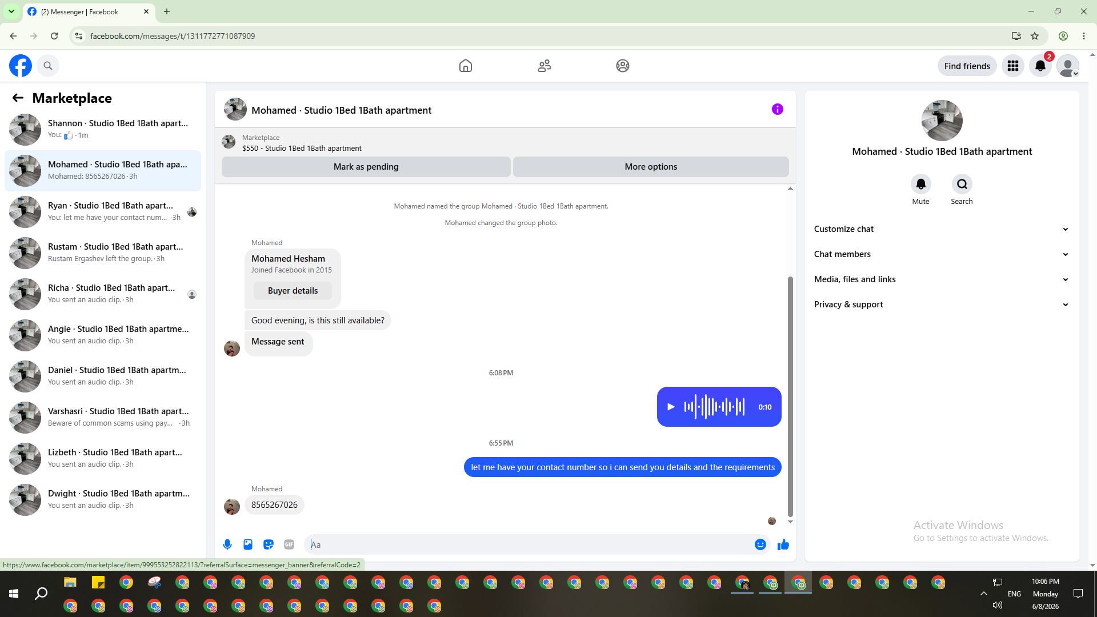Open the Windows notification center
The image size is (1097, 617).
[1078, 594]
